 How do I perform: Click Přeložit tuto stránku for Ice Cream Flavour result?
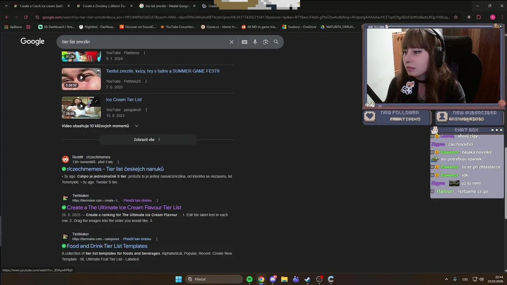coord(137,201)
